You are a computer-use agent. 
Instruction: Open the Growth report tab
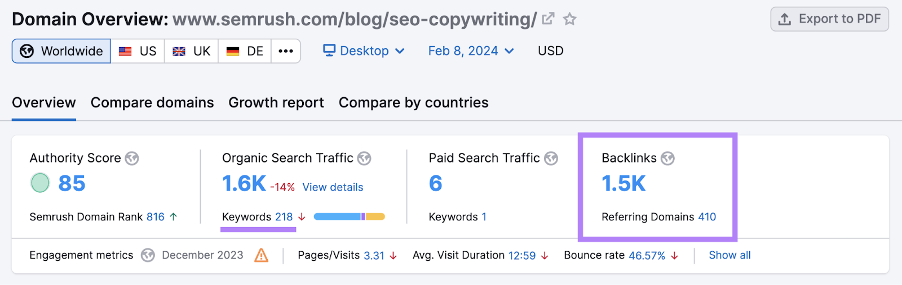pos(276,103)
